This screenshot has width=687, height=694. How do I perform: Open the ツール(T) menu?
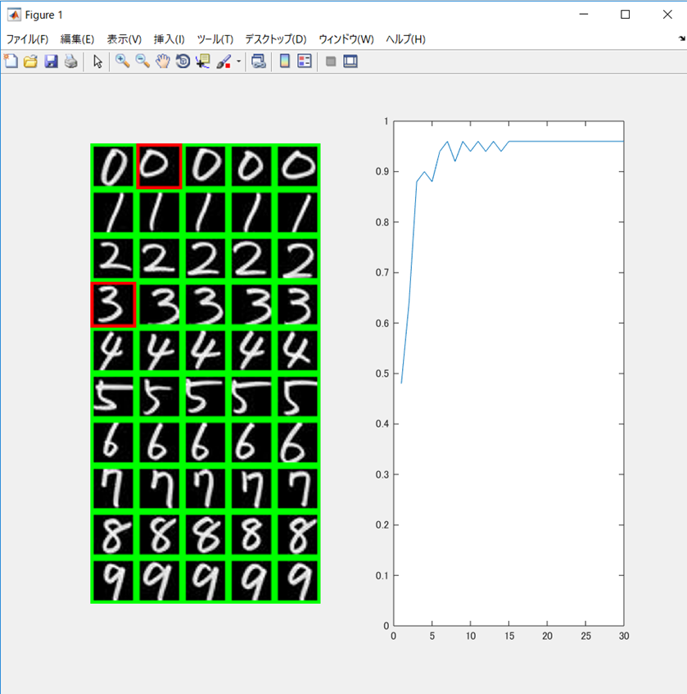click(215, 39)
